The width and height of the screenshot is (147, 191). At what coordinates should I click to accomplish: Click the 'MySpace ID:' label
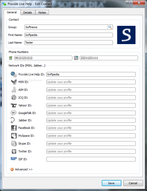[26, 136]
